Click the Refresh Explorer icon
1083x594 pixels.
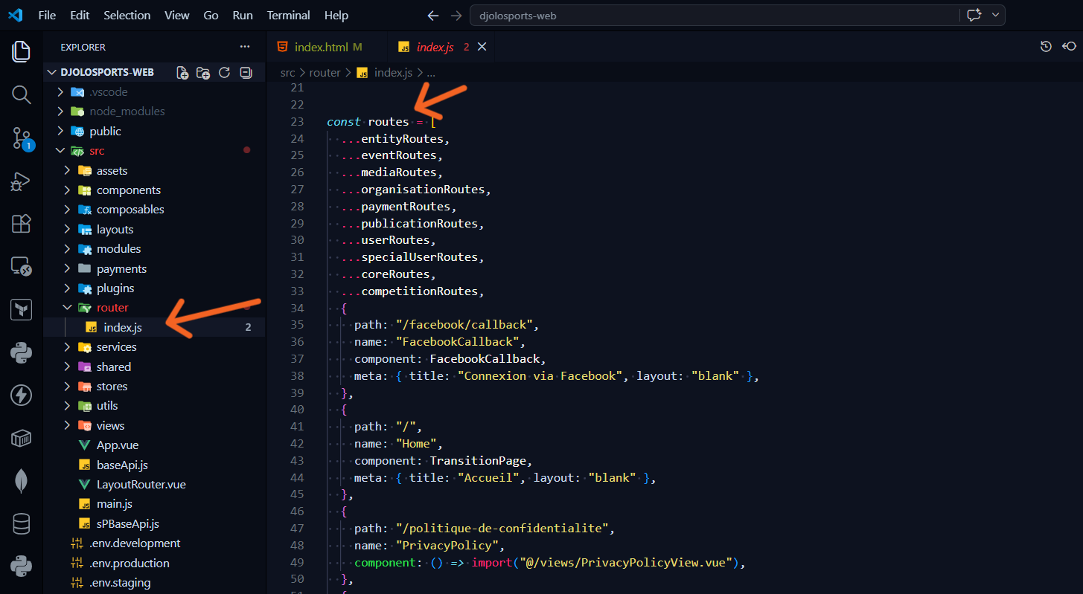coord(224,72)
